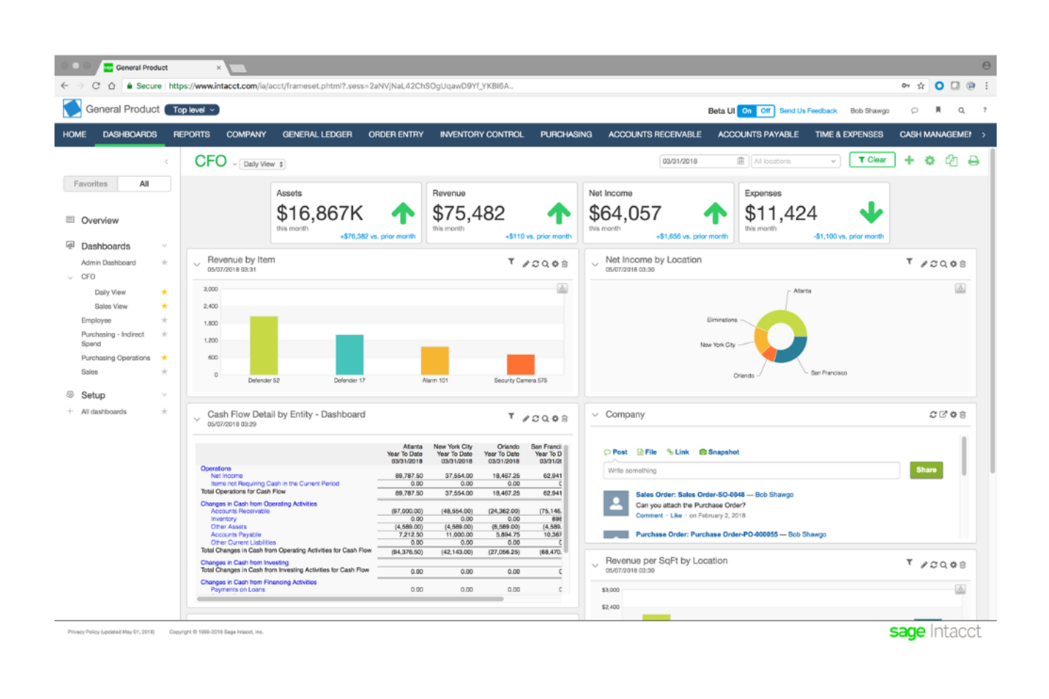This screenshot has width=1049, height=699.
Task: Open the Accounts Payable menu
Action: pyautogui.click(x=758, y=135)
